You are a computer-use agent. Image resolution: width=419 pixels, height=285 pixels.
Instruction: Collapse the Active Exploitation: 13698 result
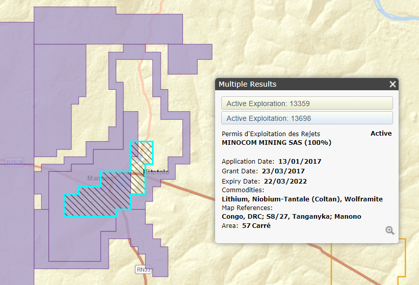click(x=307, y=118)
